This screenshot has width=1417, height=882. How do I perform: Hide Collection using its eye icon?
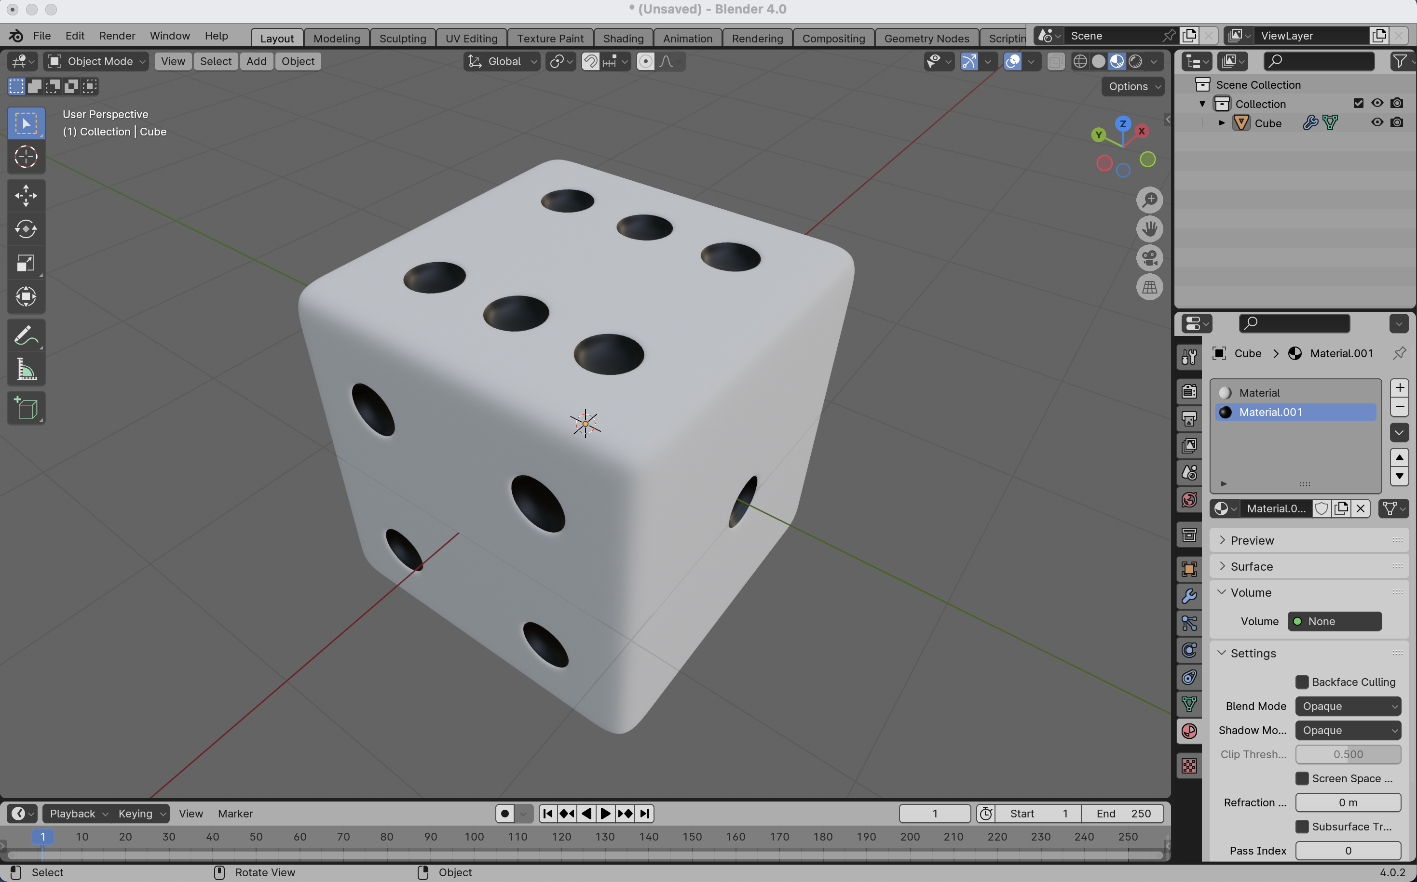click(x=1377, y=103)
